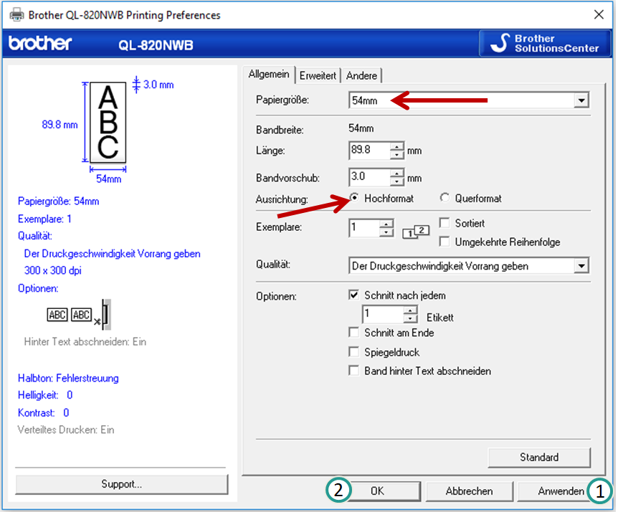This screenshot has width=618, height=512.
Task: Click the Exemplare input field
Action: tap(365, 228)
